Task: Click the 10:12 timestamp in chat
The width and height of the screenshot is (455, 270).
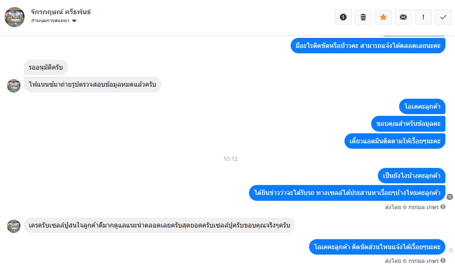Action: [230, 159]
